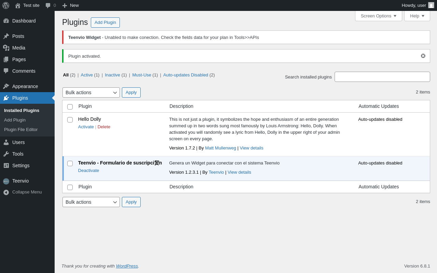Image resolution: width=437 pixels, height=273 pixels.
Task: Click the Users person icon
Action: pyautogui.click(x=6, y=142)
